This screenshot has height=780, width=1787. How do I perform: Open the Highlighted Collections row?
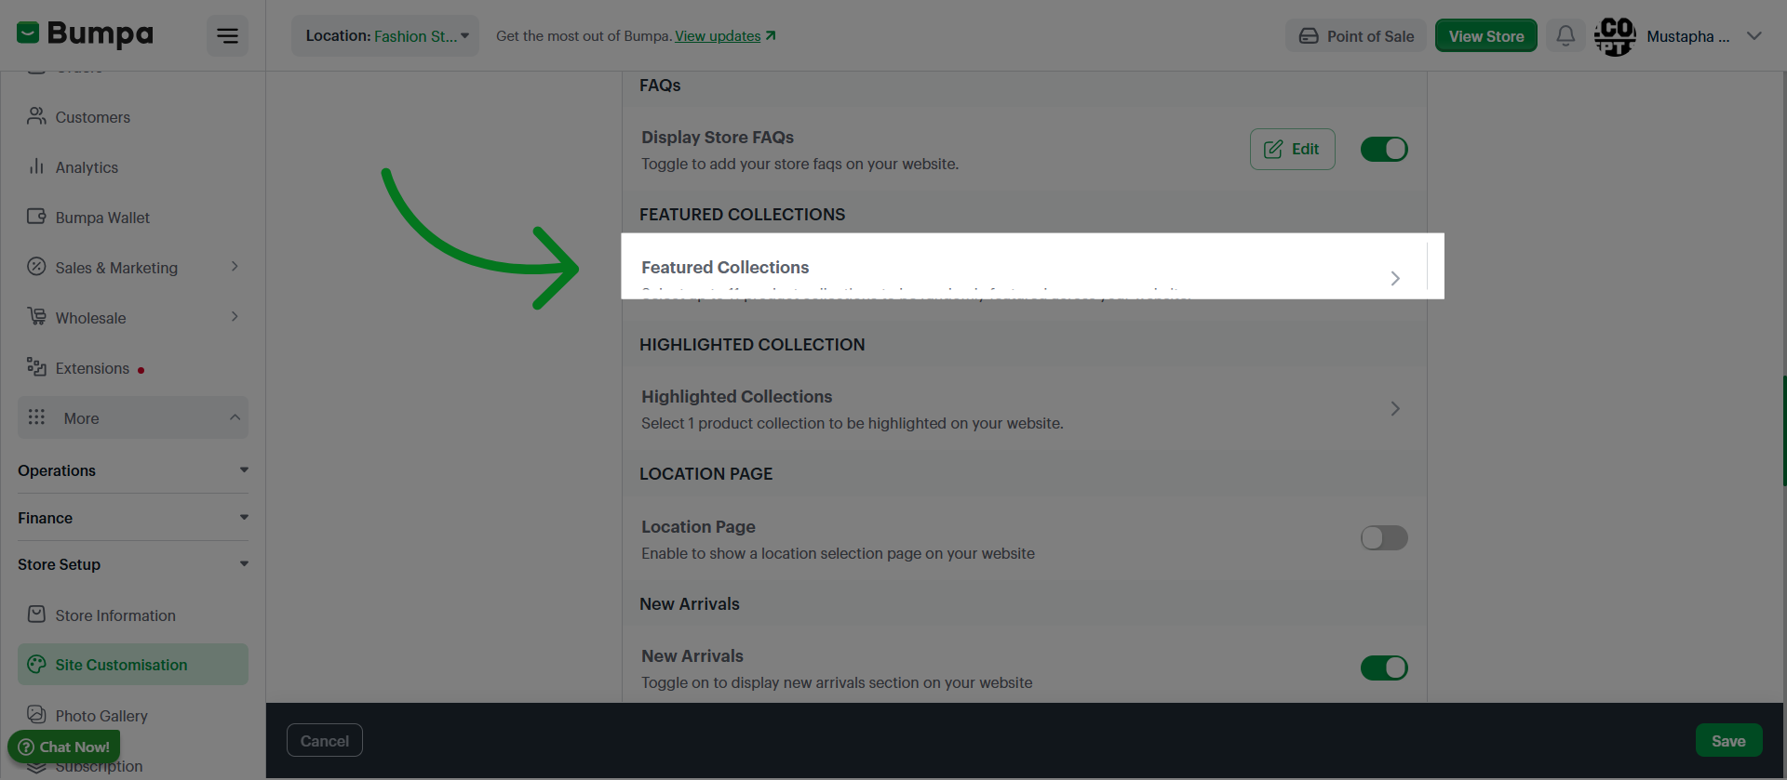[1024, 409]
